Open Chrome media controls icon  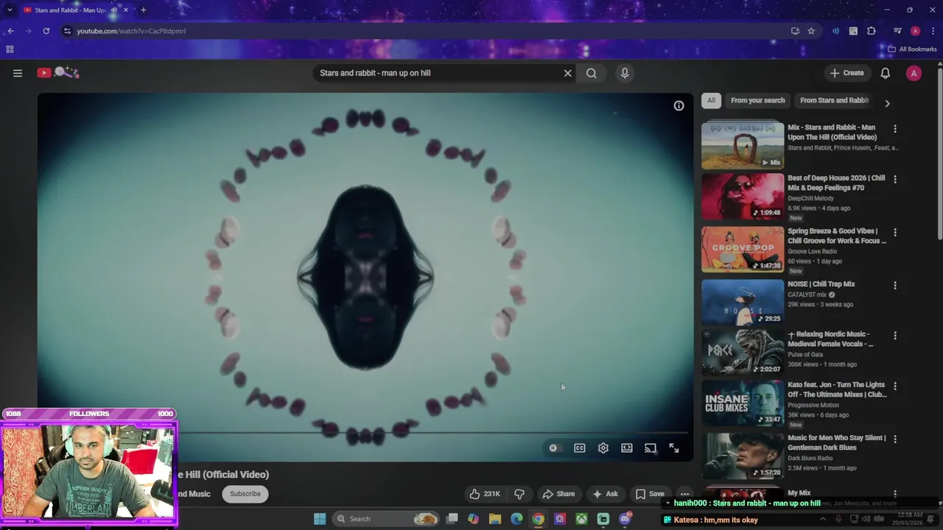click(897, 31)
